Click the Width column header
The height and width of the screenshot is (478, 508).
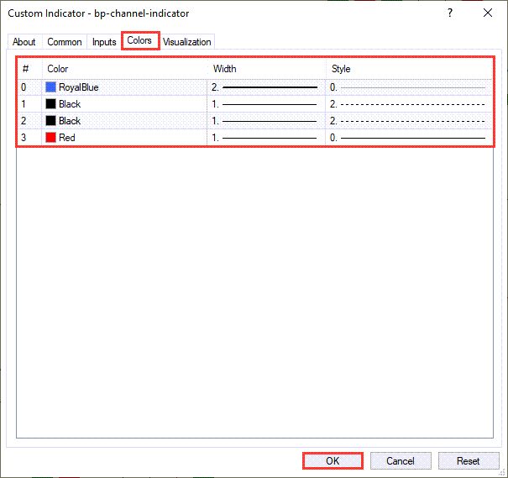(267, 69)
